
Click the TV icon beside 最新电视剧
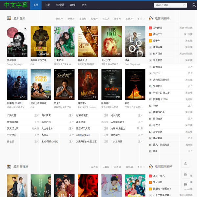pos(9,166)
